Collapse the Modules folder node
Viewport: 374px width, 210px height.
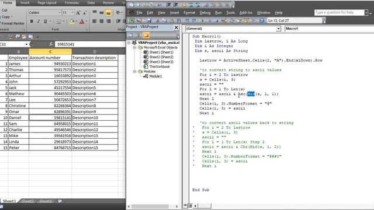coord(134,71)
